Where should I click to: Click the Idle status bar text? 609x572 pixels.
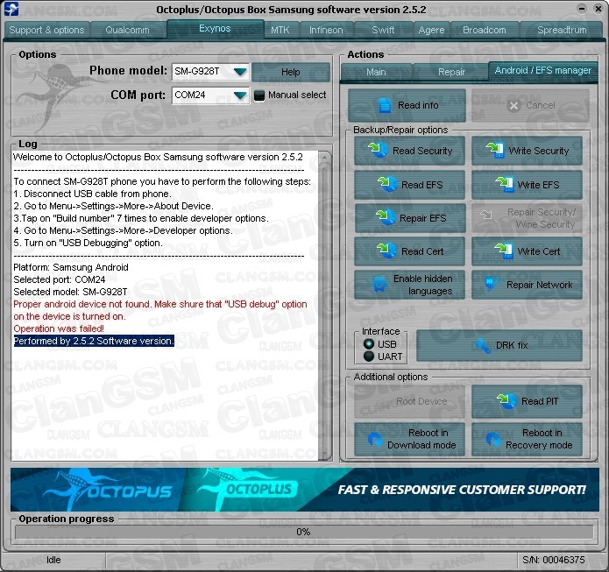tap(53, 560)
